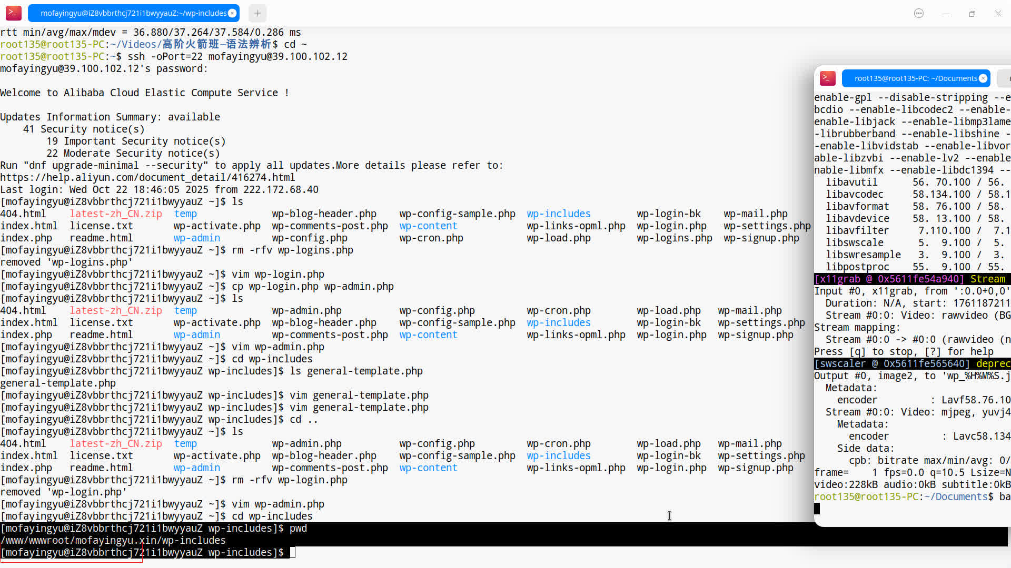The width and height of the screenshot is (1011, 568).
Task: Add a new terminal tab with plus button
Action: 257,13
